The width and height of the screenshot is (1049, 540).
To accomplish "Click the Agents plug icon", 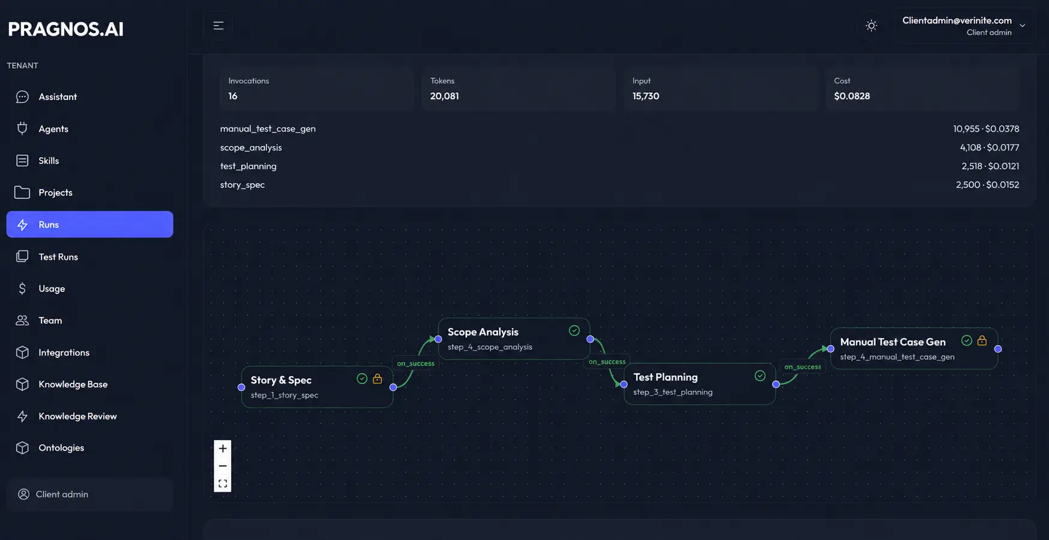I will [22, 128].
